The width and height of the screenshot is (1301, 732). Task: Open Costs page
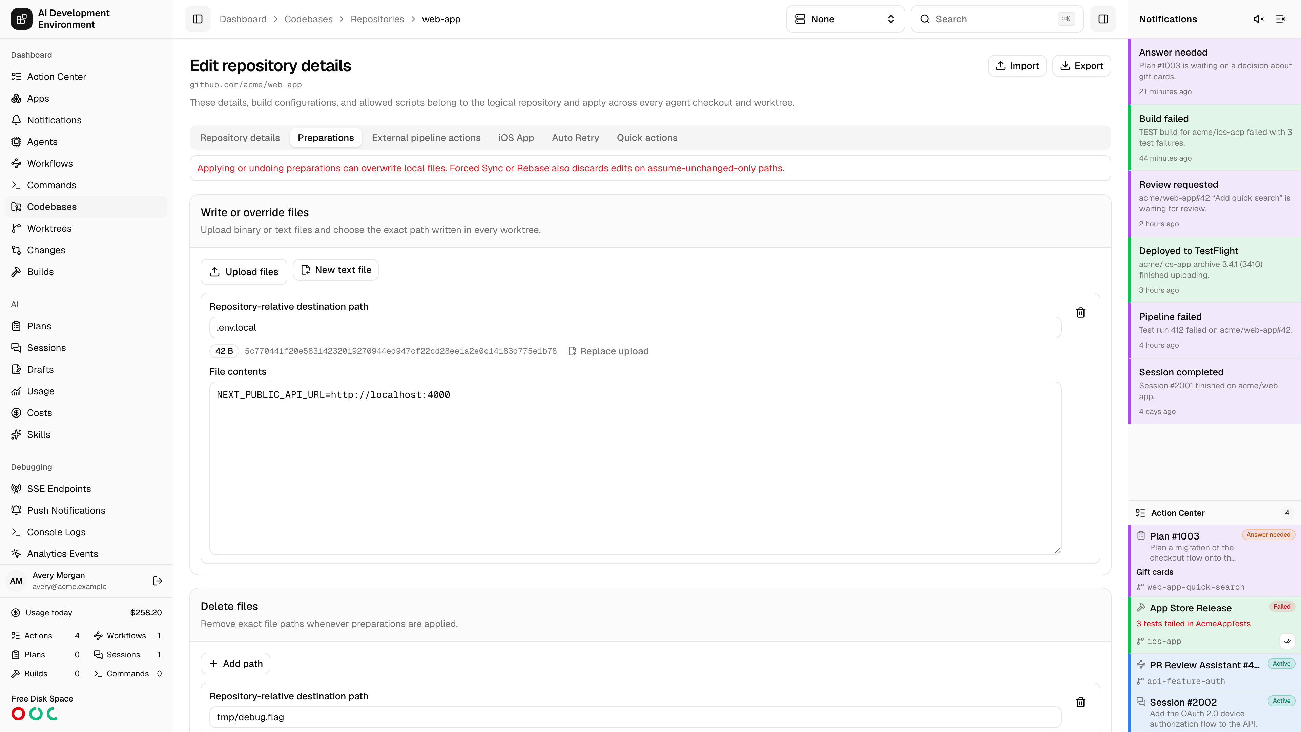86,413
